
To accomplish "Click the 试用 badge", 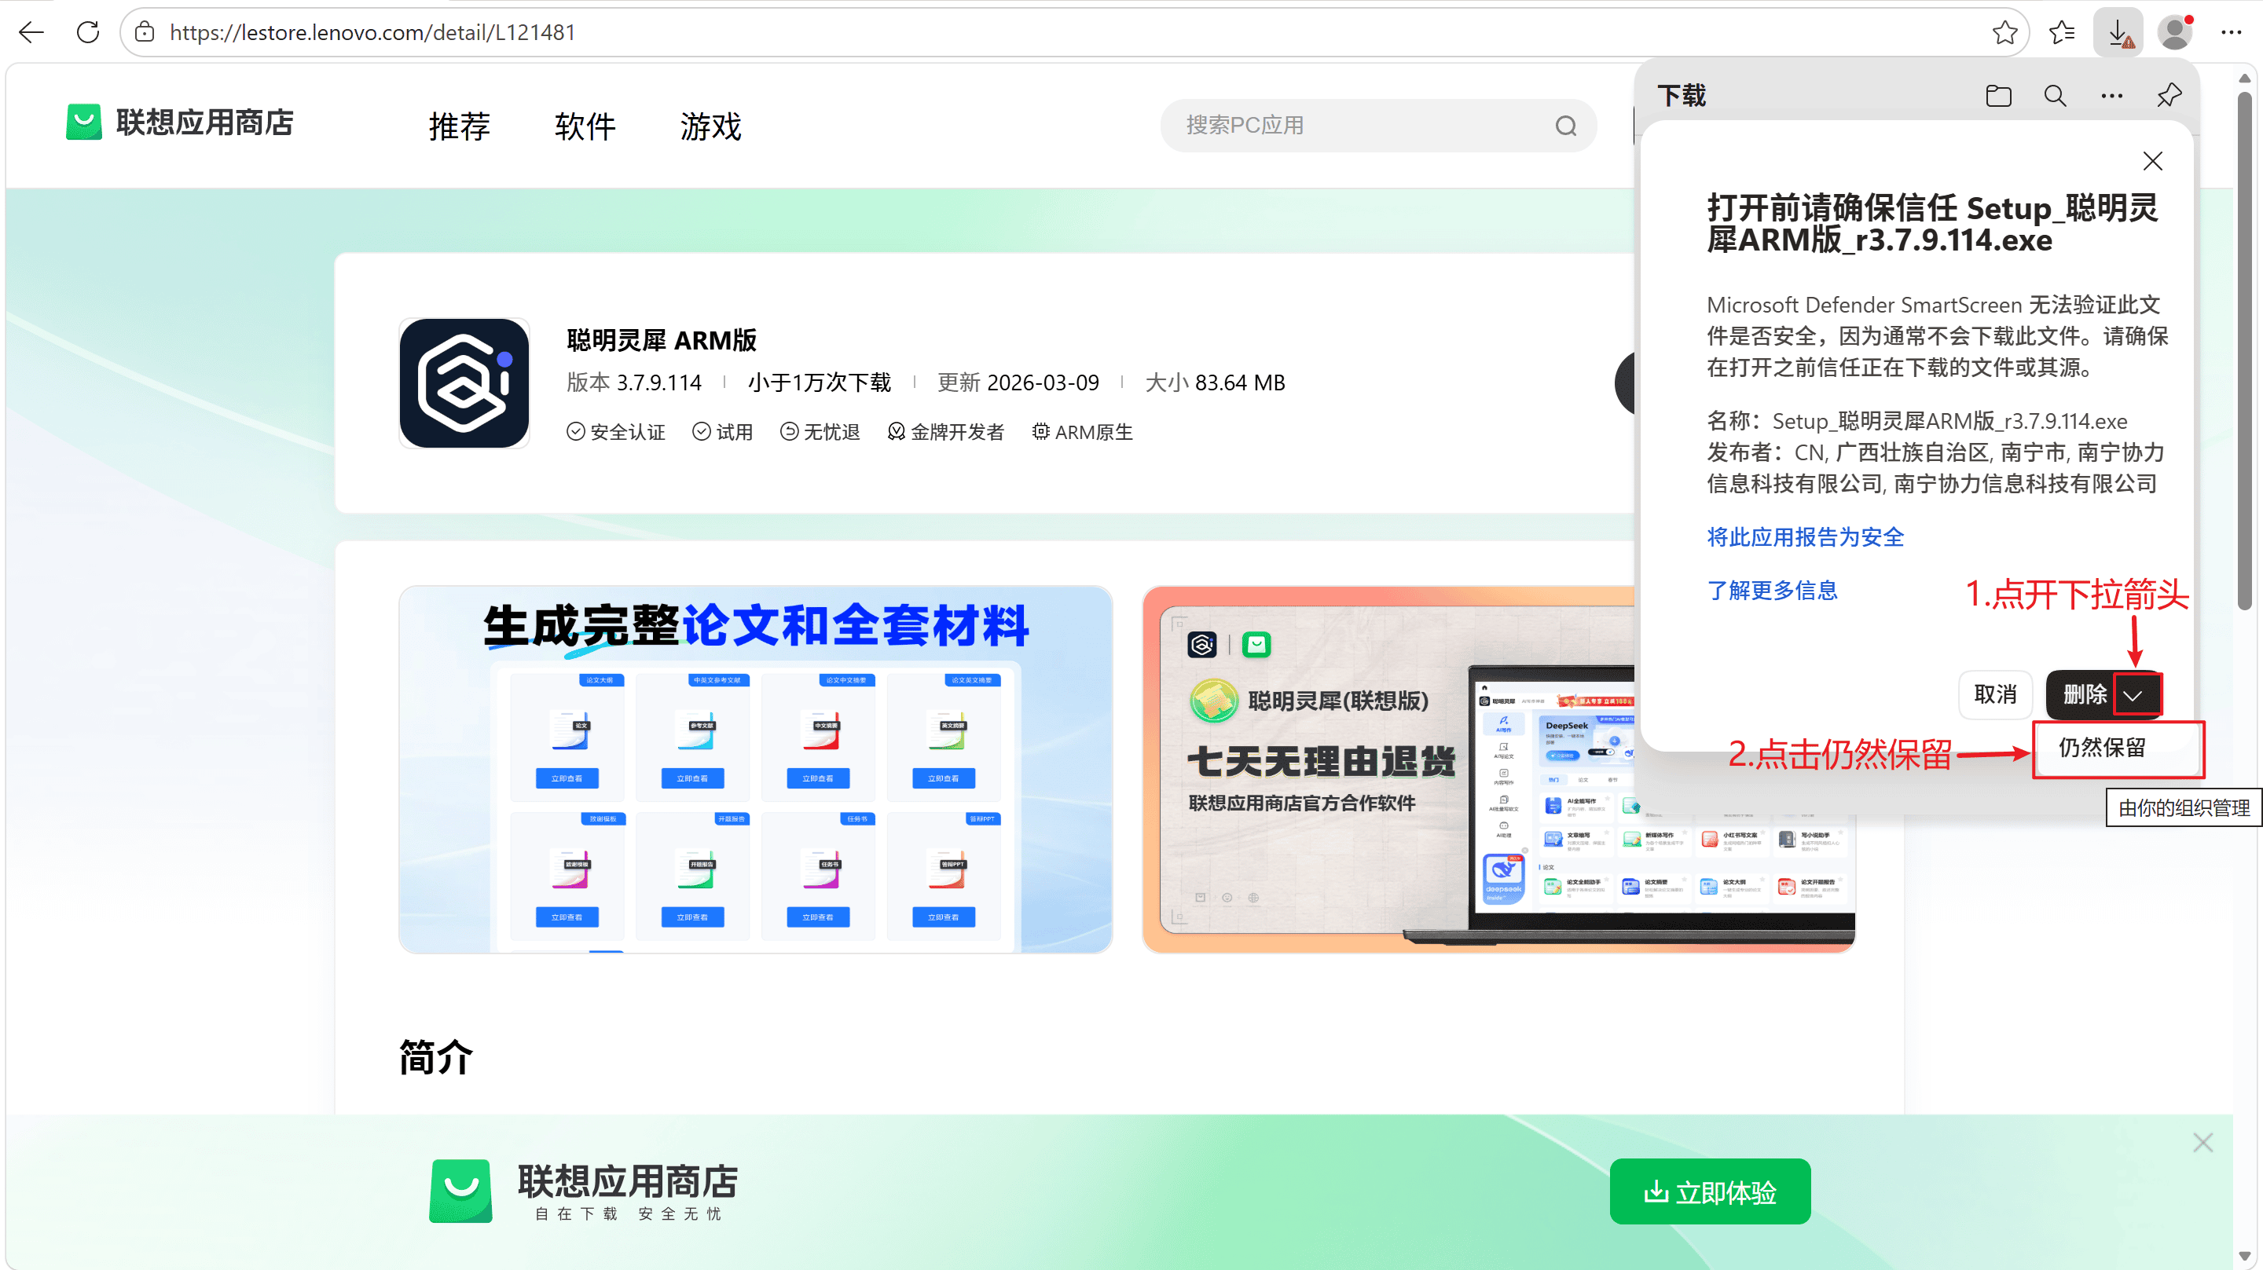I will pos(723,432).
